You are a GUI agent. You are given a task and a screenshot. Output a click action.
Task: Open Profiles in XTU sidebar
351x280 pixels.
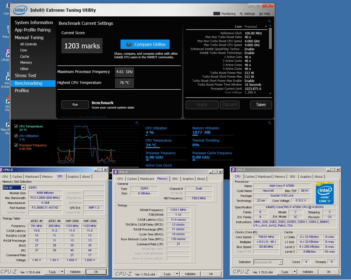click(x=22, y=91)
